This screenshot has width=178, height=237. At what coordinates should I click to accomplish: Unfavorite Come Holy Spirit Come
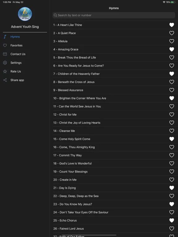(x=172, y=139)
